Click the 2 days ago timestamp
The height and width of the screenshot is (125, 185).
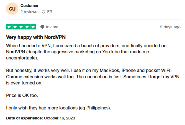(170, 27)
